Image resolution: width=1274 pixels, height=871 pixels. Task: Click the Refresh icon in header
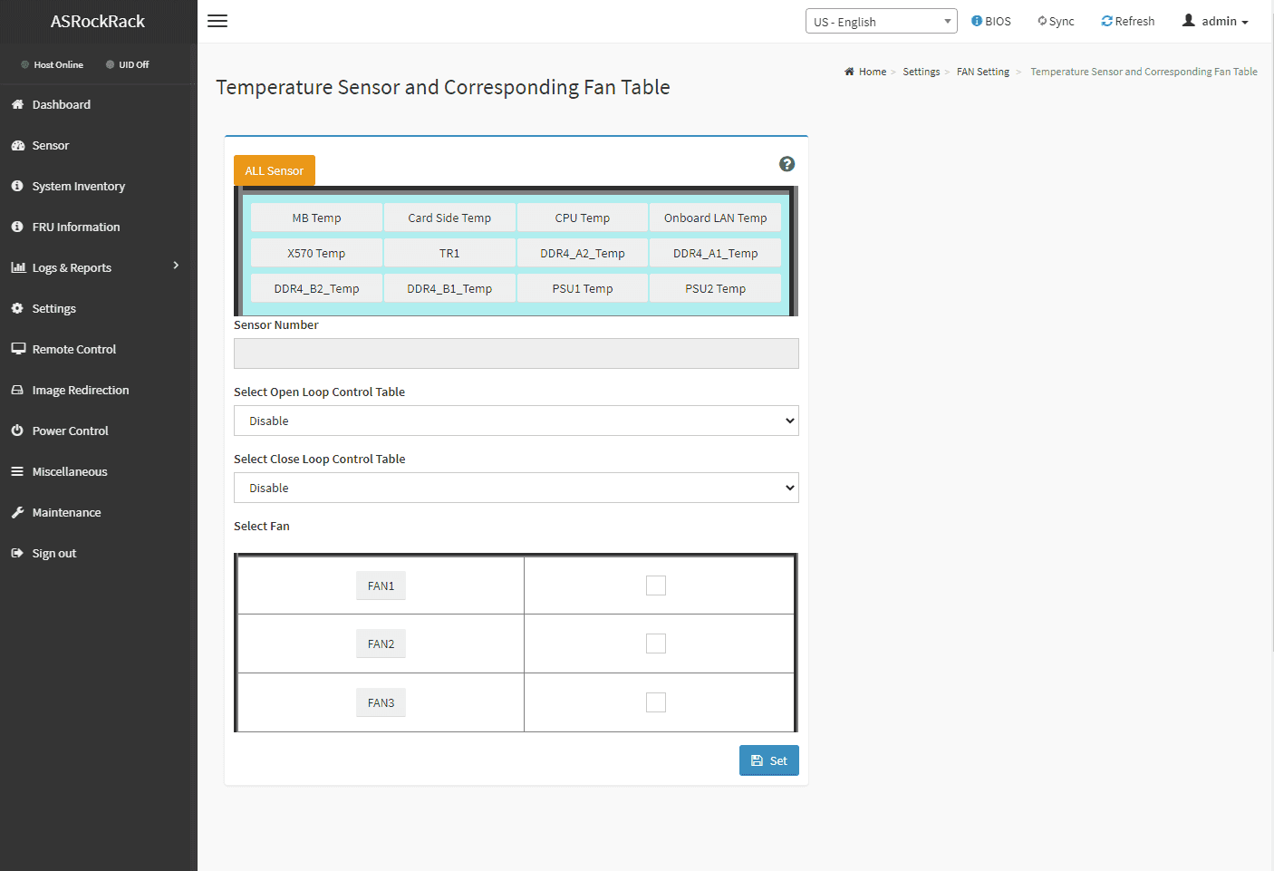coord(1106,21)
